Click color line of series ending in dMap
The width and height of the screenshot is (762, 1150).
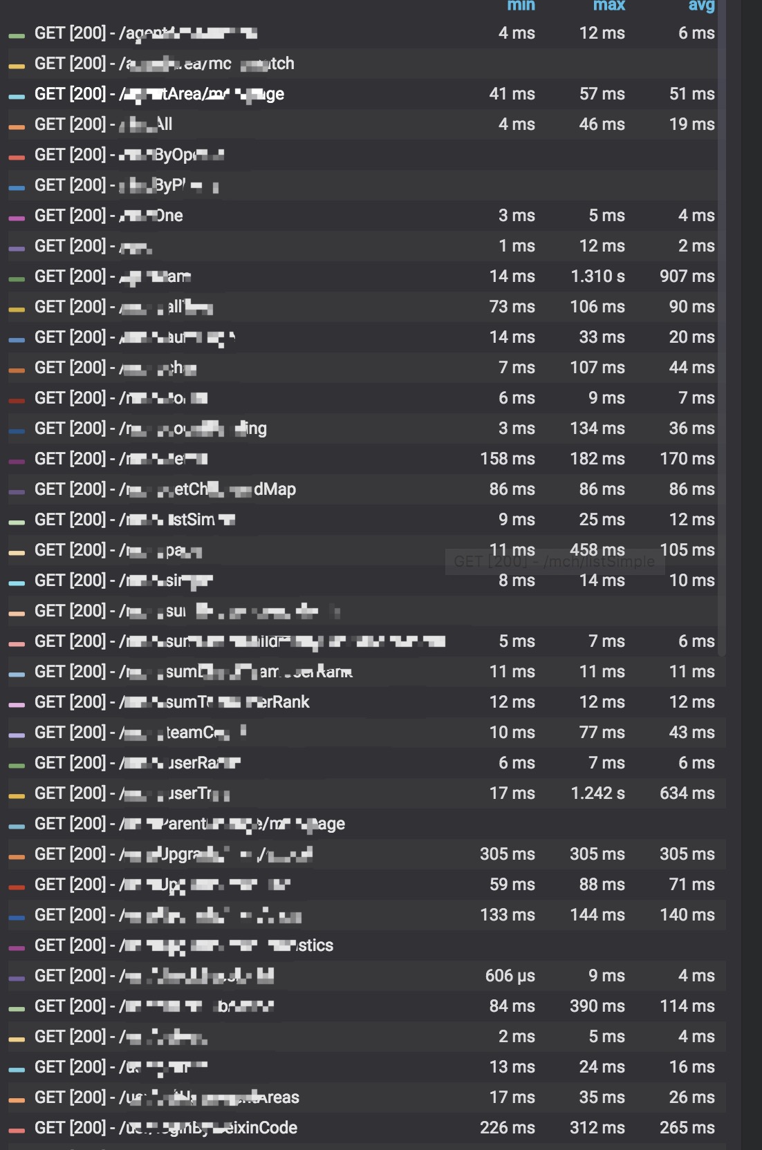pos(17,491)
